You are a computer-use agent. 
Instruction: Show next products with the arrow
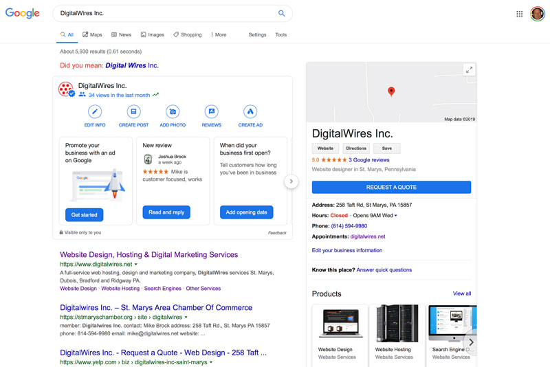(470, 342)
